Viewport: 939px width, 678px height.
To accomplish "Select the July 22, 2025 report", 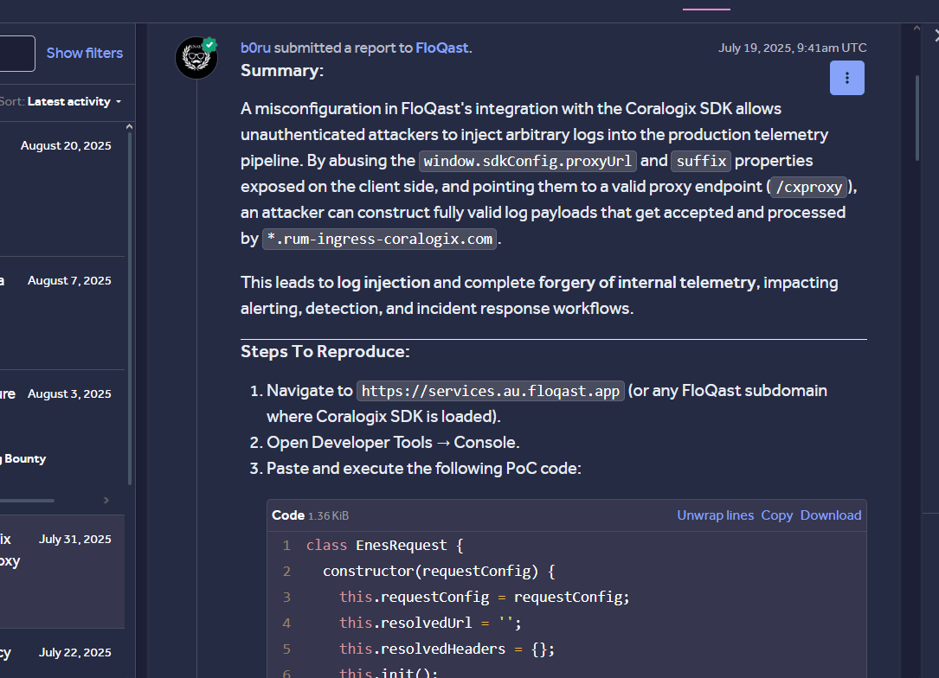I will coord(62,654).
